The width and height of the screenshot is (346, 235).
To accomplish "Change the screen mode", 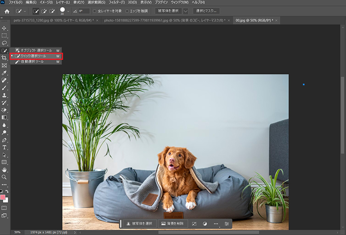I will point(4,215).
